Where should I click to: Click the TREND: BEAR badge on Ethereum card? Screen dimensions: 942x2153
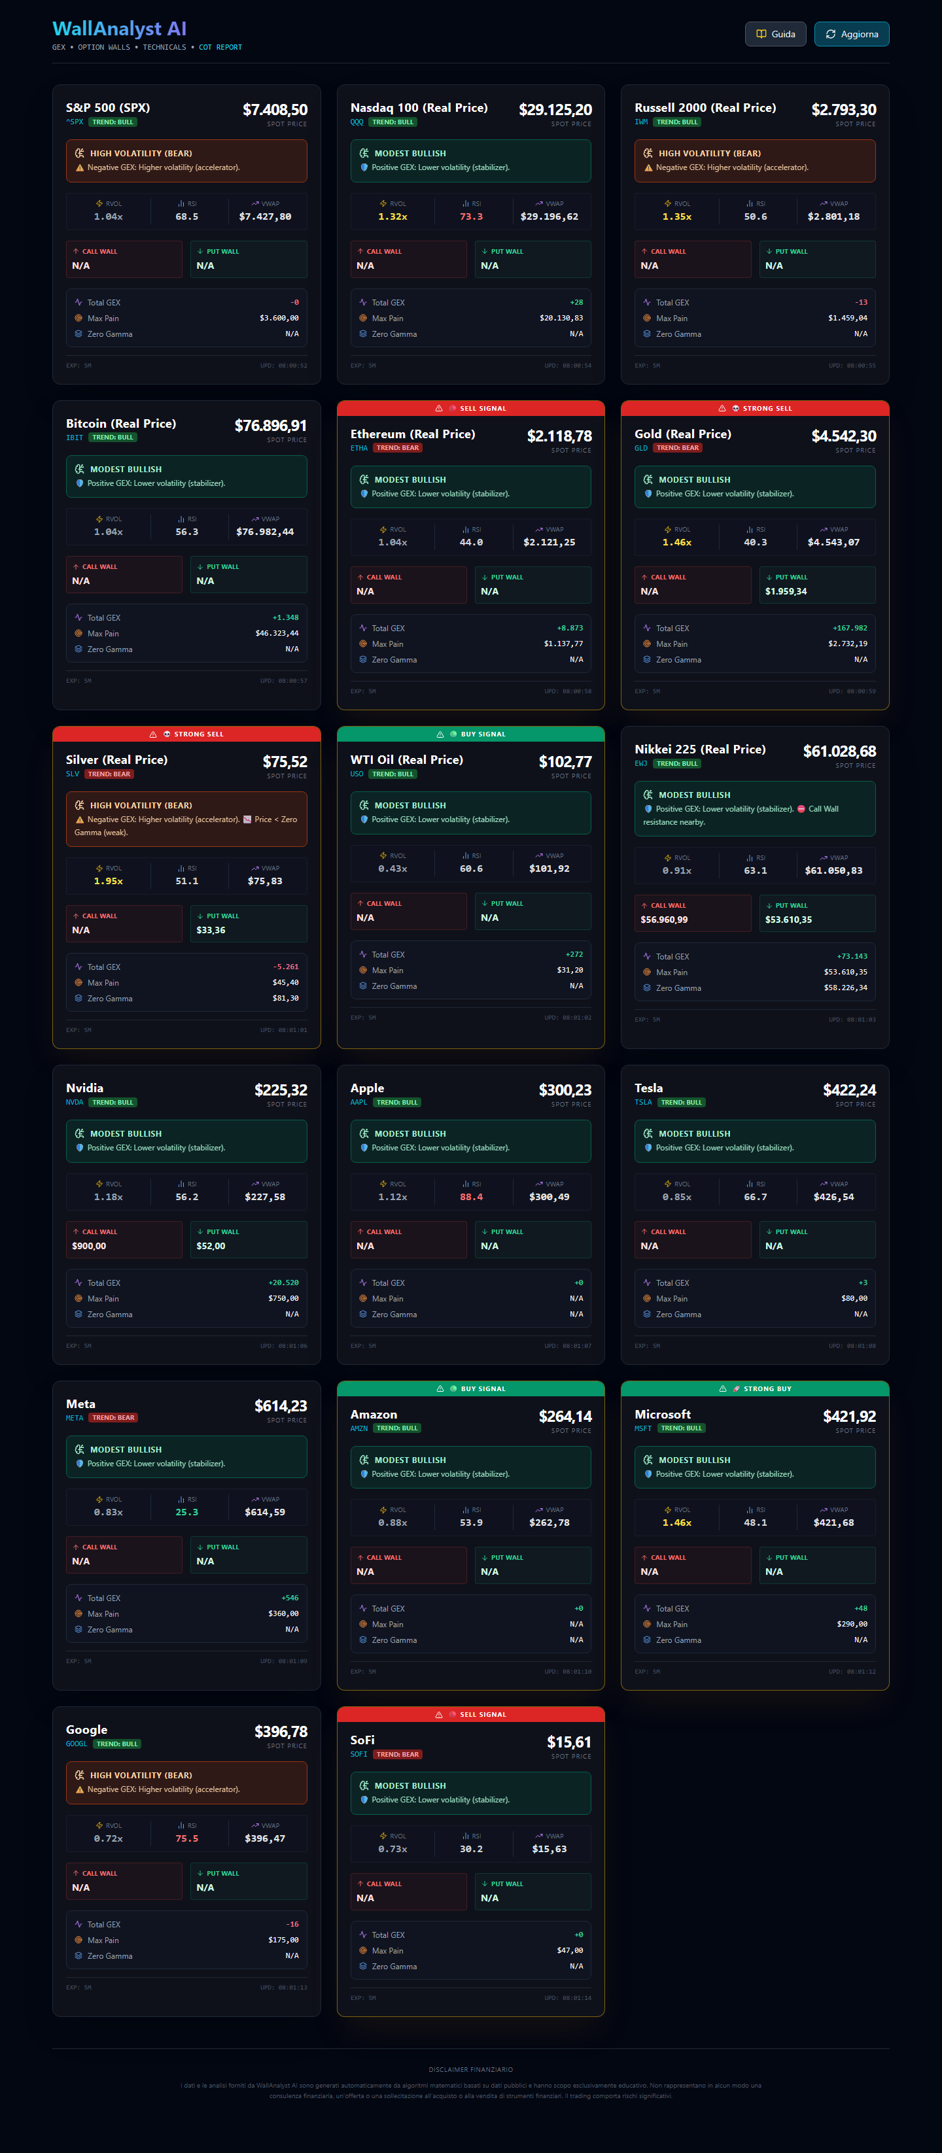pyautogui.click(x=398, y=448)
